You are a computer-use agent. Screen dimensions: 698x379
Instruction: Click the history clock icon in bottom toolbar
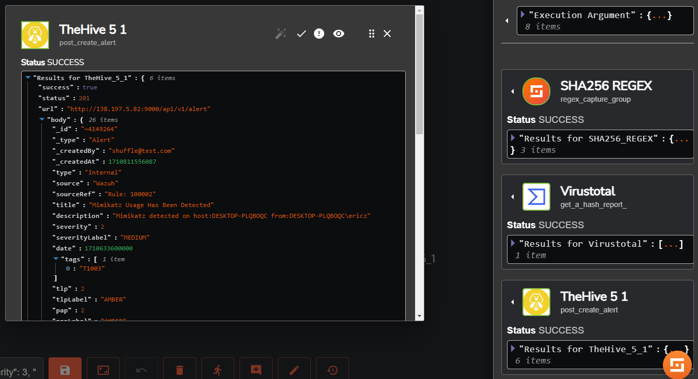click(332, 369)
